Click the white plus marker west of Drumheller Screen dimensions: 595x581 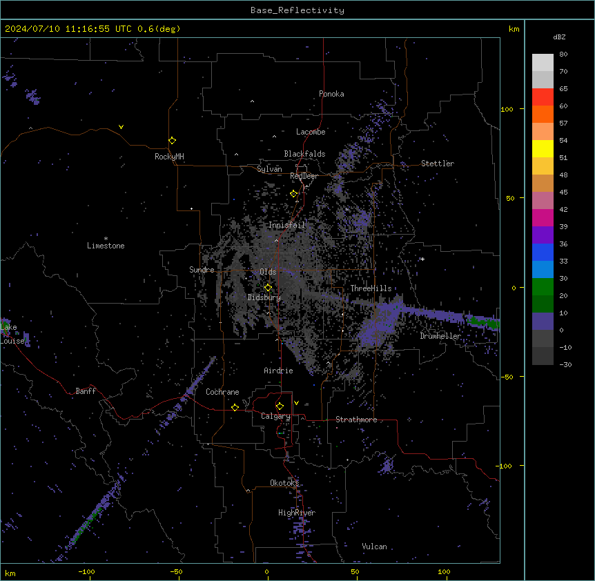(x=422, y=259)
